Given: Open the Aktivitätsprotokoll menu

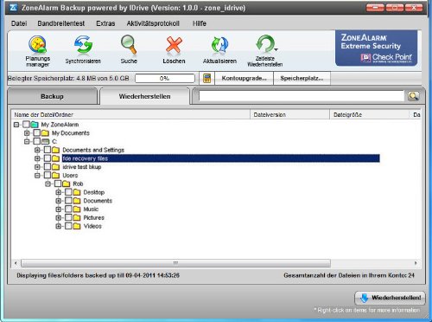Looking at the screenshot, I should coord(153,23).
